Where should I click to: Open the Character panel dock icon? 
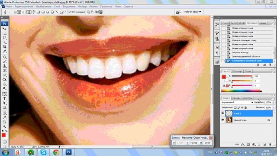tap(217, 47)
